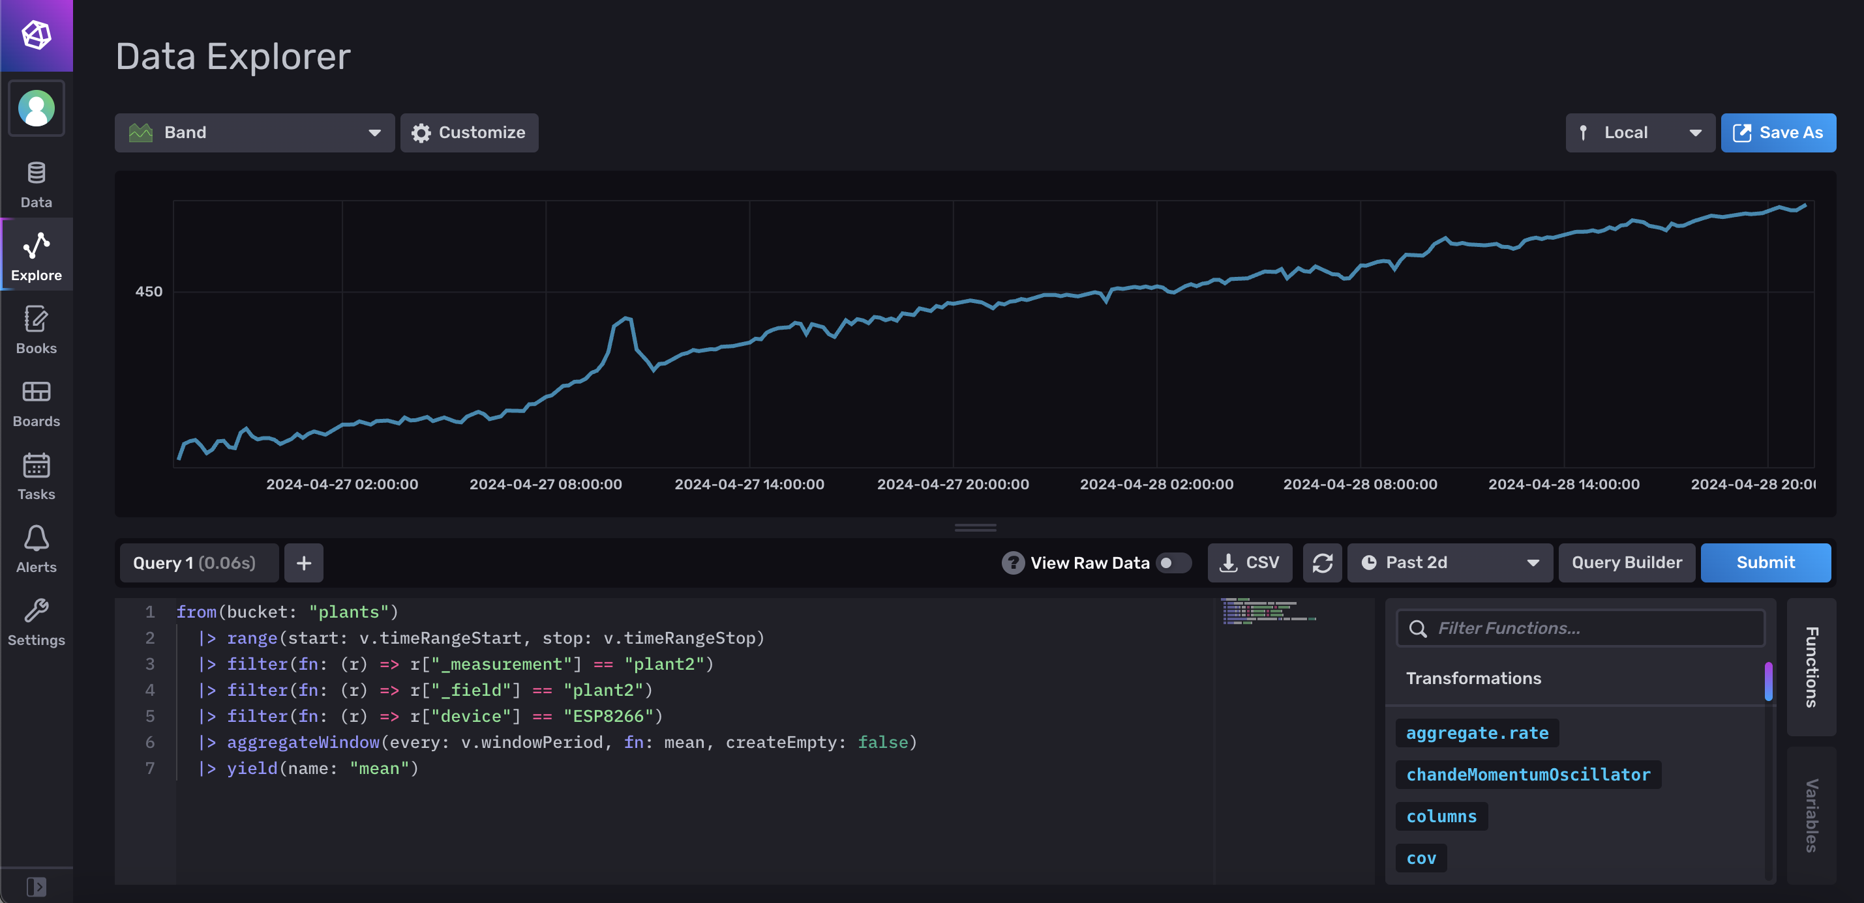Image resolution: width=1864 pixels, height=903 pixels.
Task: Open the Band visualization type dropdown
Action: 254,132
